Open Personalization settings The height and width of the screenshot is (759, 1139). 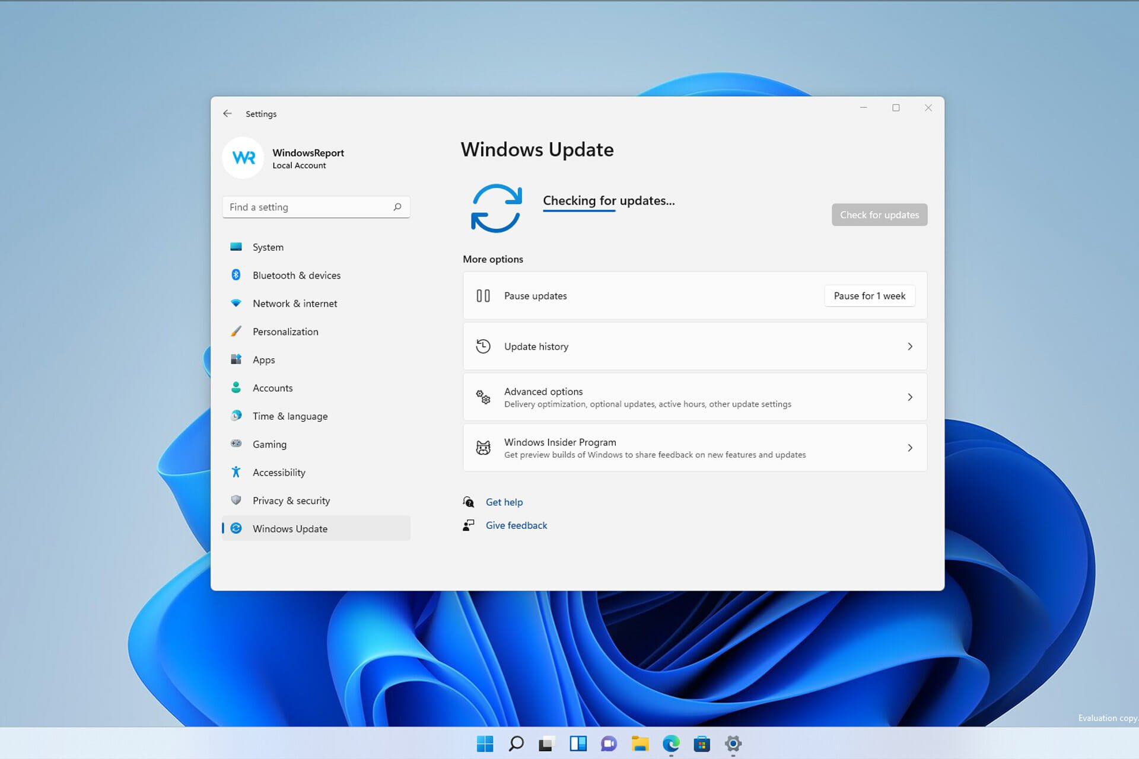tap(316, 331)
